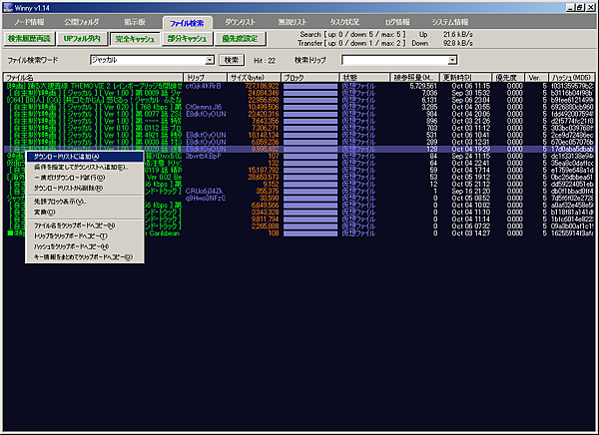Click the reference count 5,729,561
Screen dimensions: 599x435
coord(423,87)
